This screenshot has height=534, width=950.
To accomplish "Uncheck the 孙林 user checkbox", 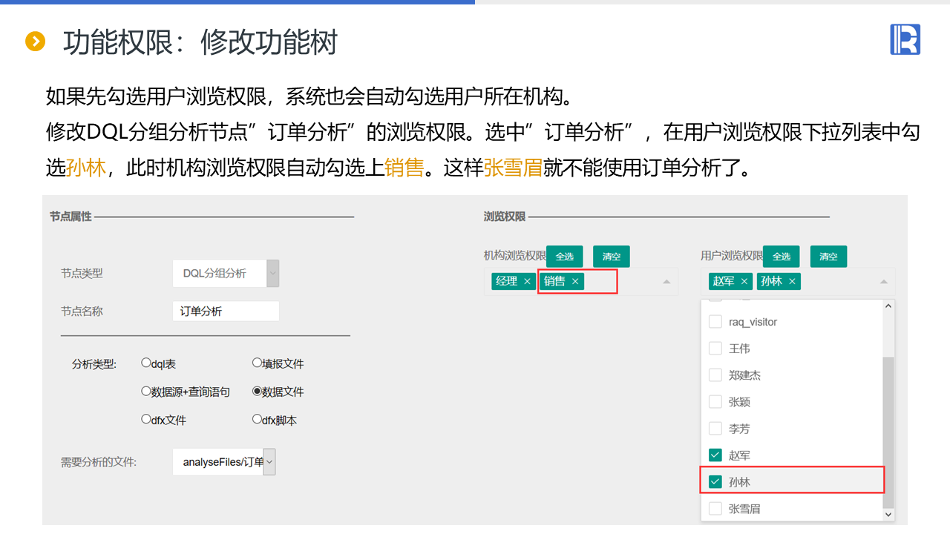I will (x=715, y=482).
